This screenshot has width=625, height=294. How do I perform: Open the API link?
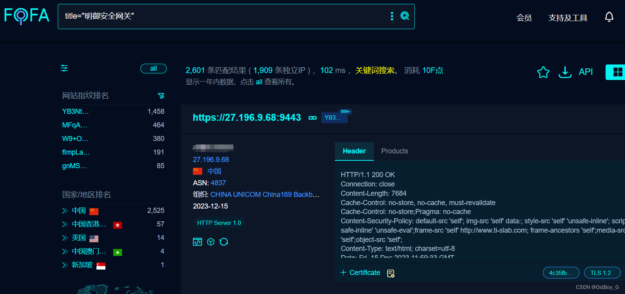586,72
